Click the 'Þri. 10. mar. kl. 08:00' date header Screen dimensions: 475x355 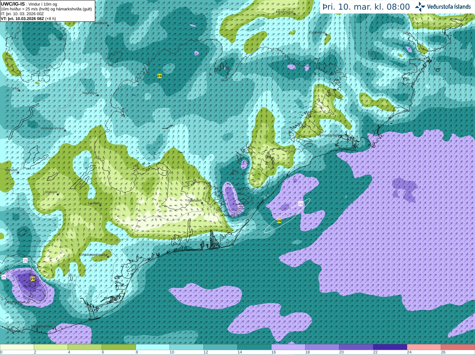coord(366,7)
